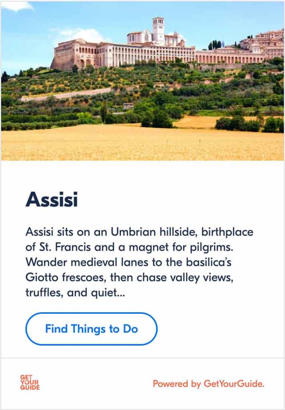This screenshot has height=410, width=285.
Task: Click the basilica bell tower in the photo
Action: pyautogui.click(x=158, y=30)
